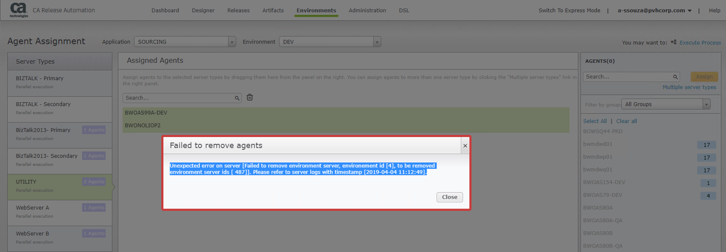Select BIZTALK - Secondary server type
This screenshot has height=252, width=726.
pos(60,109)
